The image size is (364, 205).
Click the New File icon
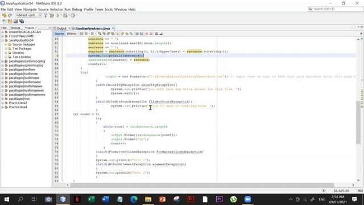[x=5, y=22]
